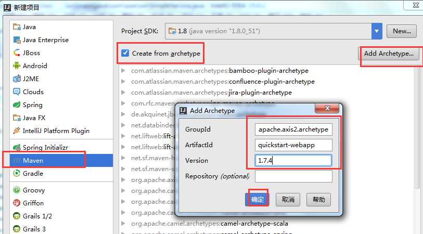Select the Gradle project type label
Screen dimensions: 423x234
tap(33, 173)
